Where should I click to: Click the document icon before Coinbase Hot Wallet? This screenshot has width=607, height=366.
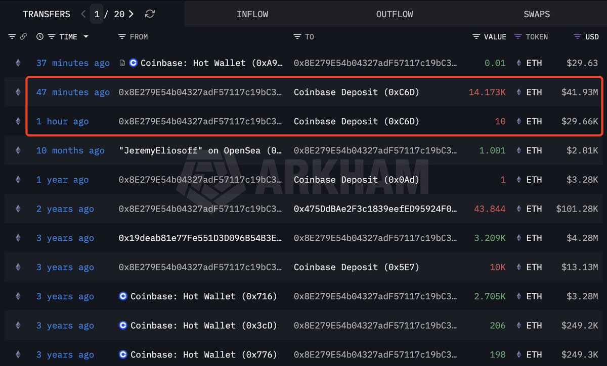coord(122,63)
